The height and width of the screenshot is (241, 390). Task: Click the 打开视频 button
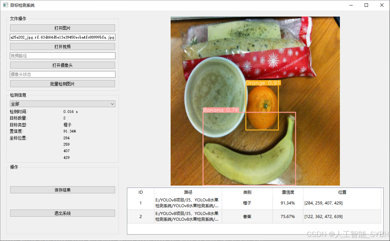click(x=62, y=46)
